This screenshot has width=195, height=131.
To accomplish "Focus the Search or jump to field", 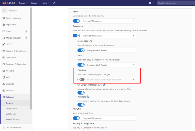I will tap(175, 3).
